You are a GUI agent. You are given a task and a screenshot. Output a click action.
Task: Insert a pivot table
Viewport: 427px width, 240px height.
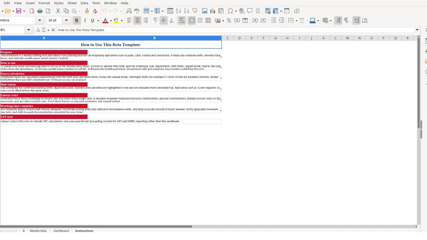[x=221, y=11]
